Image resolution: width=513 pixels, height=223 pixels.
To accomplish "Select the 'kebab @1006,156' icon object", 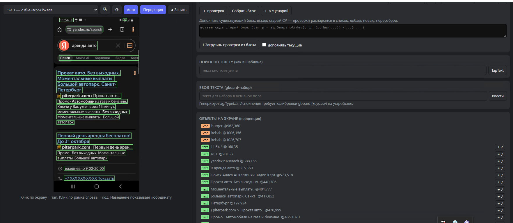I will [x=221, y=133].
